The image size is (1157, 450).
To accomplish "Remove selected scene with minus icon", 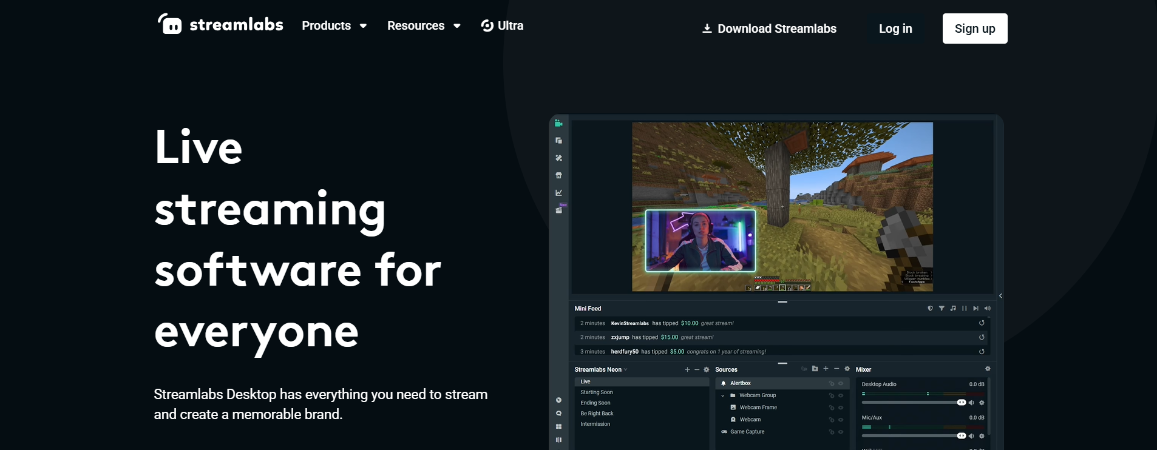I will [x=697, y=369].
